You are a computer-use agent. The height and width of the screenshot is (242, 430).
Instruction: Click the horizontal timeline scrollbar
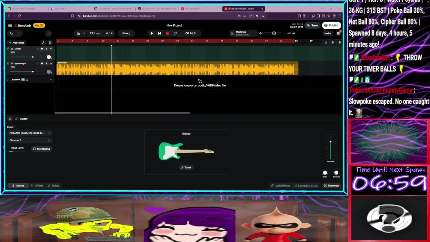point(122,113)
